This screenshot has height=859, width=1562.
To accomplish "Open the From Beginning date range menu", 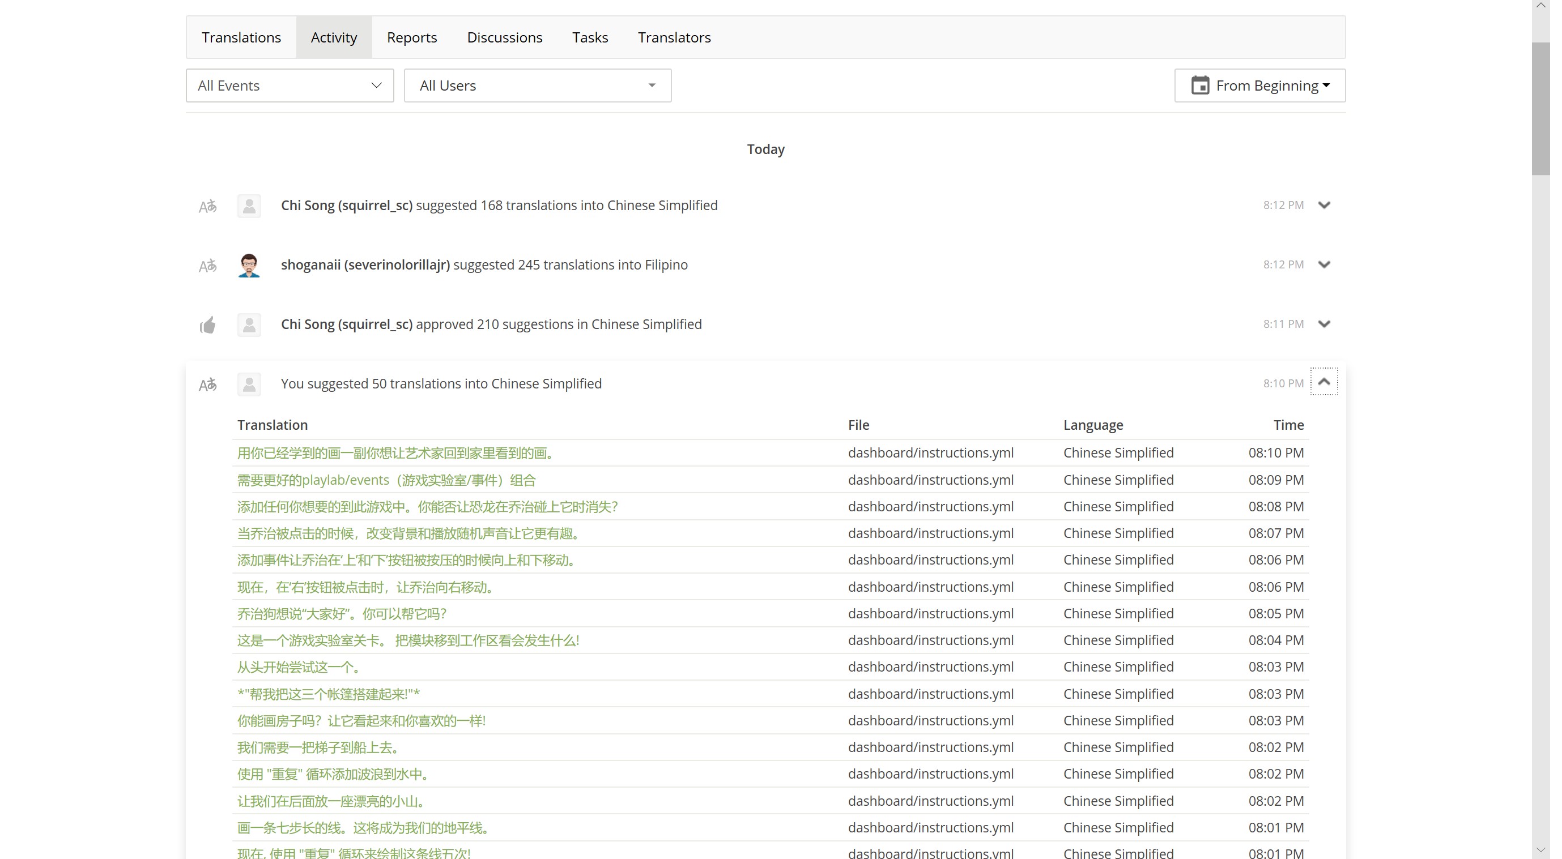I will (1267, 86).
